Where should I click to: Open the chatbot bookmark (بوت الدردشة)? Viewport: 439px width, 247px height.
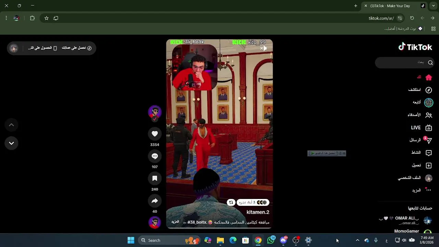pos(403,29)
